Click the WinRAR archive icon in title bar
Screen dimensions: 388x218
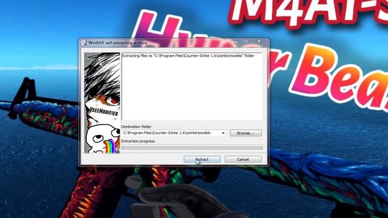[x=84, y=43]
